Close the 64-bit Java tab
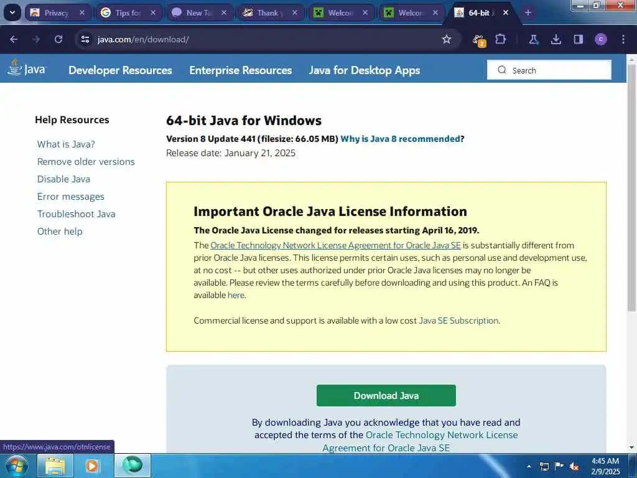Image resolution: width=637 pixels, height=478 pixels. (506, 12)
